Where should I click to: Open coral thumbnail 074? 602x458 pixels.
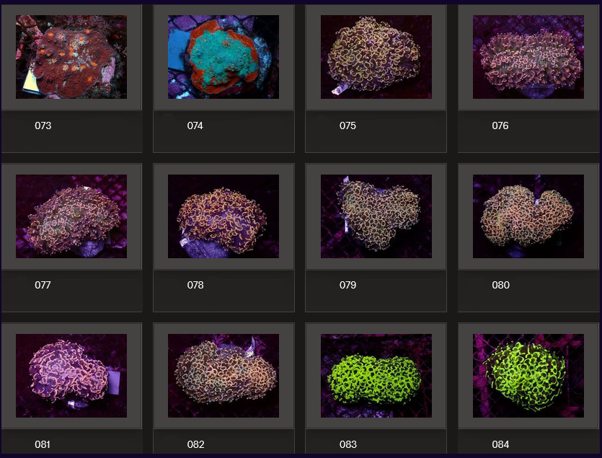(x=223, y=57)
